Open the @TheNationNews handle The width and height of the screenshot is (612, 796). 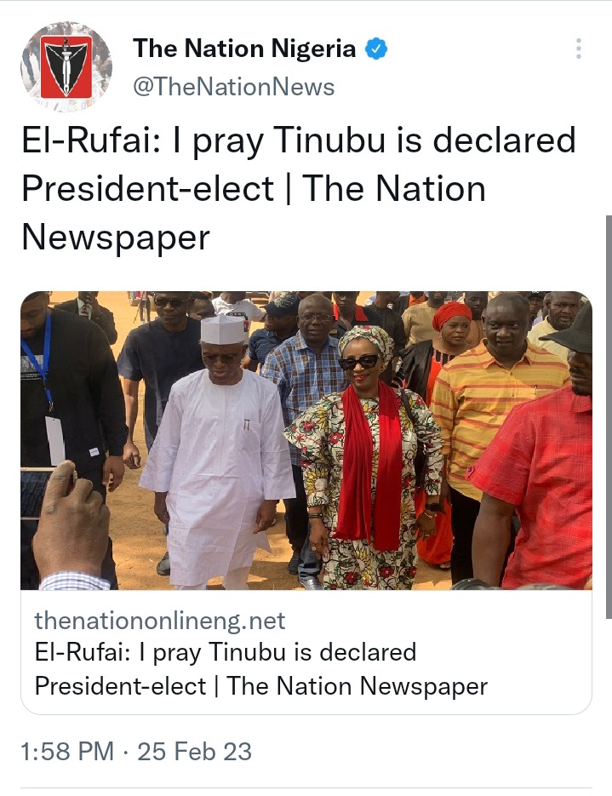coord(234,87)
